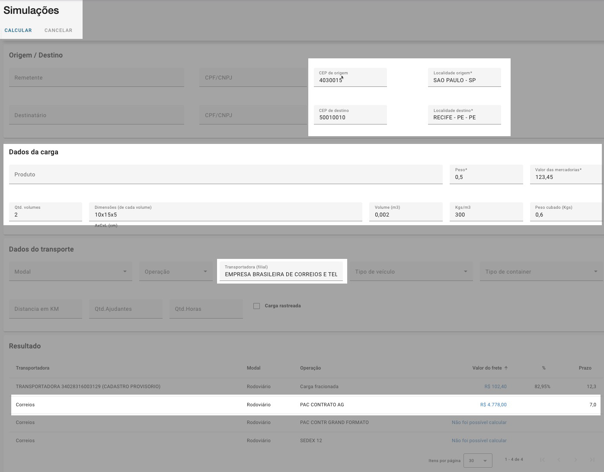
Task: Edit the Volume (m3) field
Action: click(406, 212)
